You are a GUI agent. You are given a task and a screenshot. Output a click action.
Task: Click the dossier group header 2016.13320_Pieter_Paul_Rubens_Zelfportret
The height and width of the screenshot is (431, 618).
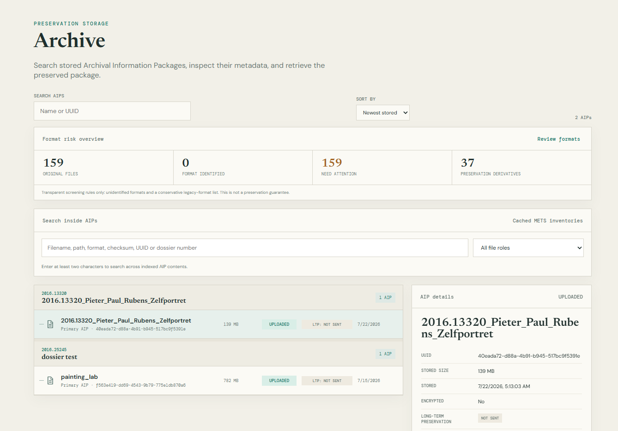click(218, 298)
